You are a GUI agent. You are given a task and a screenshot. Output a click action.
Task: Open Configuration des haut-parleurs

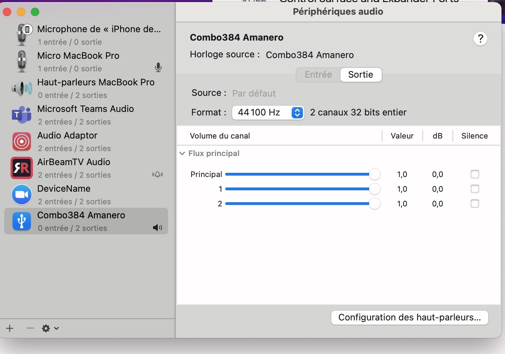pos(410,317)
